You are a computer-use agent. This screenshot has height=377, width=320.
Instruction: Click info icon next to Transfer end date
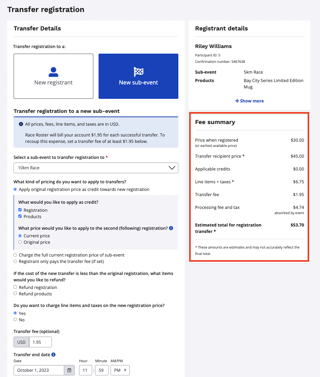coord(53,355)
